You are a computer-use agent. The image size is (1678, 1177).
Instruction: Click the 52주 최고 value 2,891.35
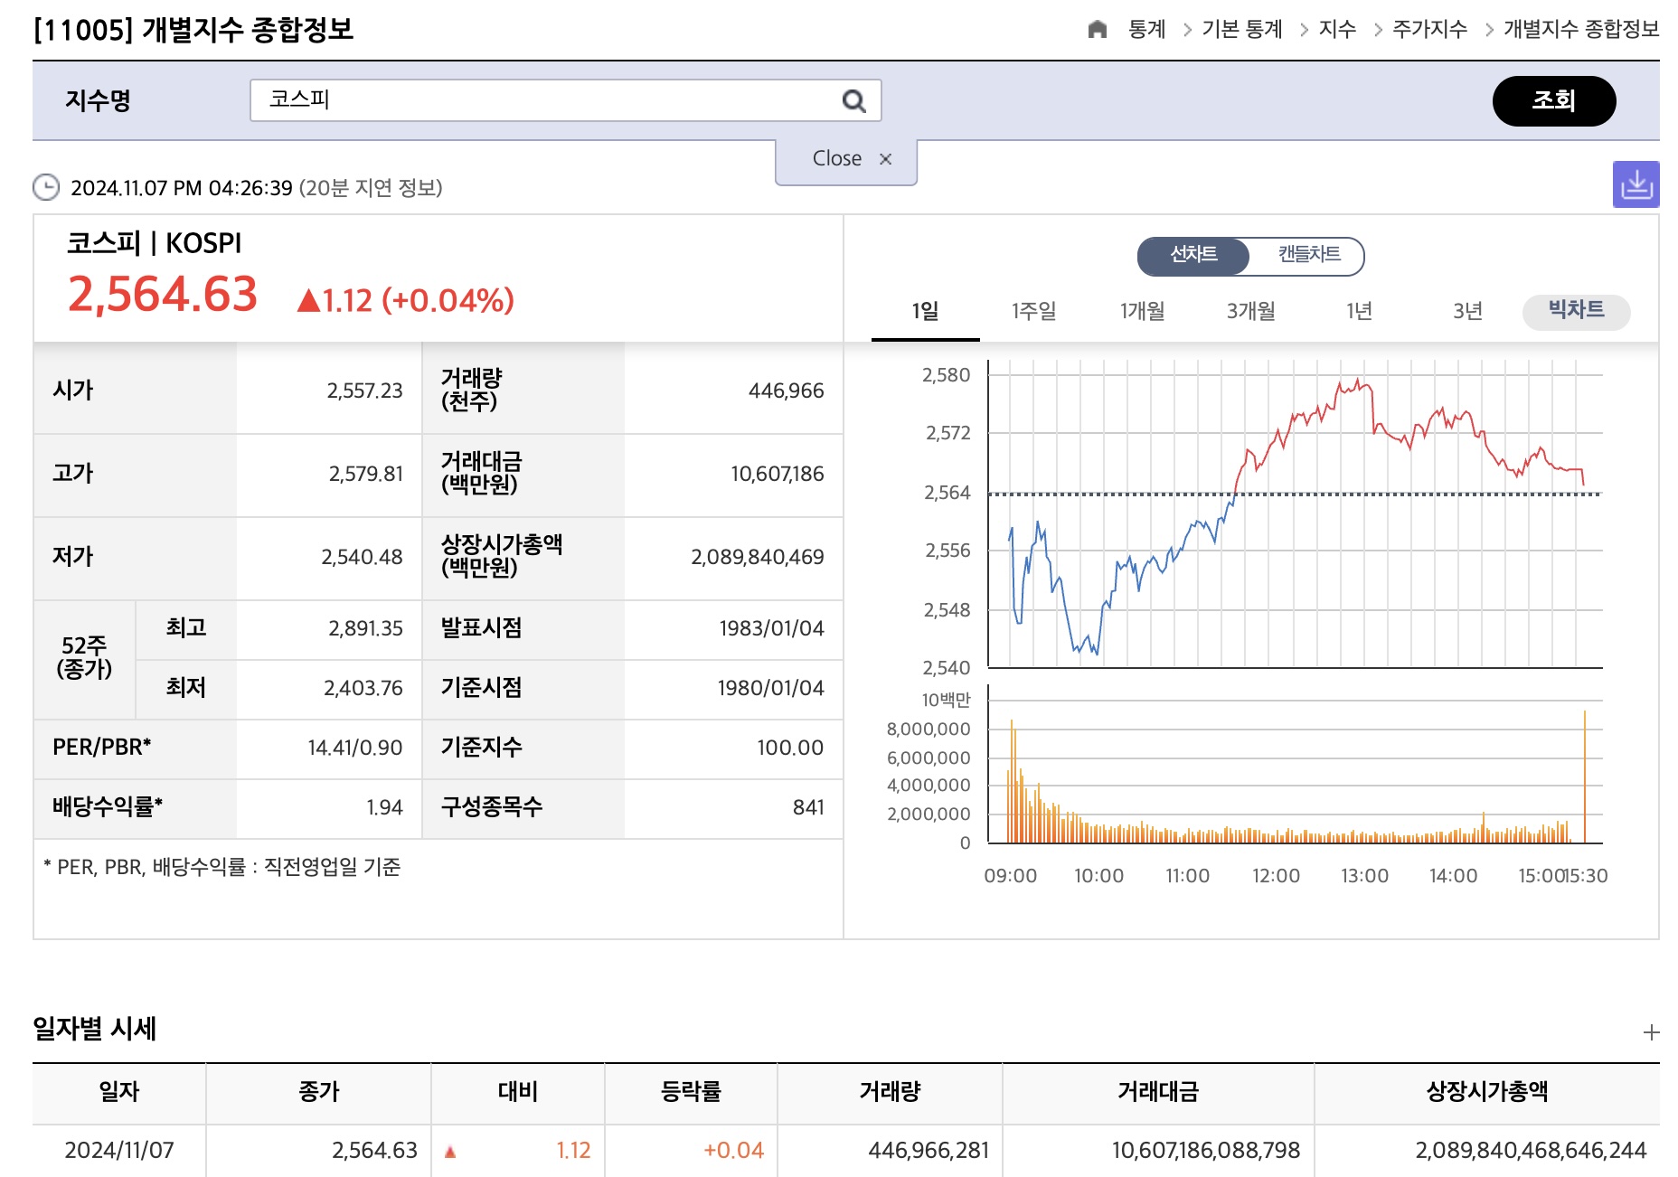tap(365, 628)
